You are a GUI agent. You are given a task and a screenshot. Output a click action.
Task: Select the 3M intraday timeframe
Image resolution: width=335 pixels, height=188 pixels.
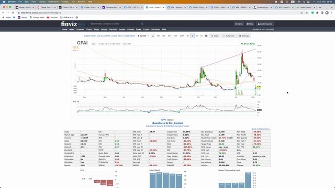tap(164, 36)
